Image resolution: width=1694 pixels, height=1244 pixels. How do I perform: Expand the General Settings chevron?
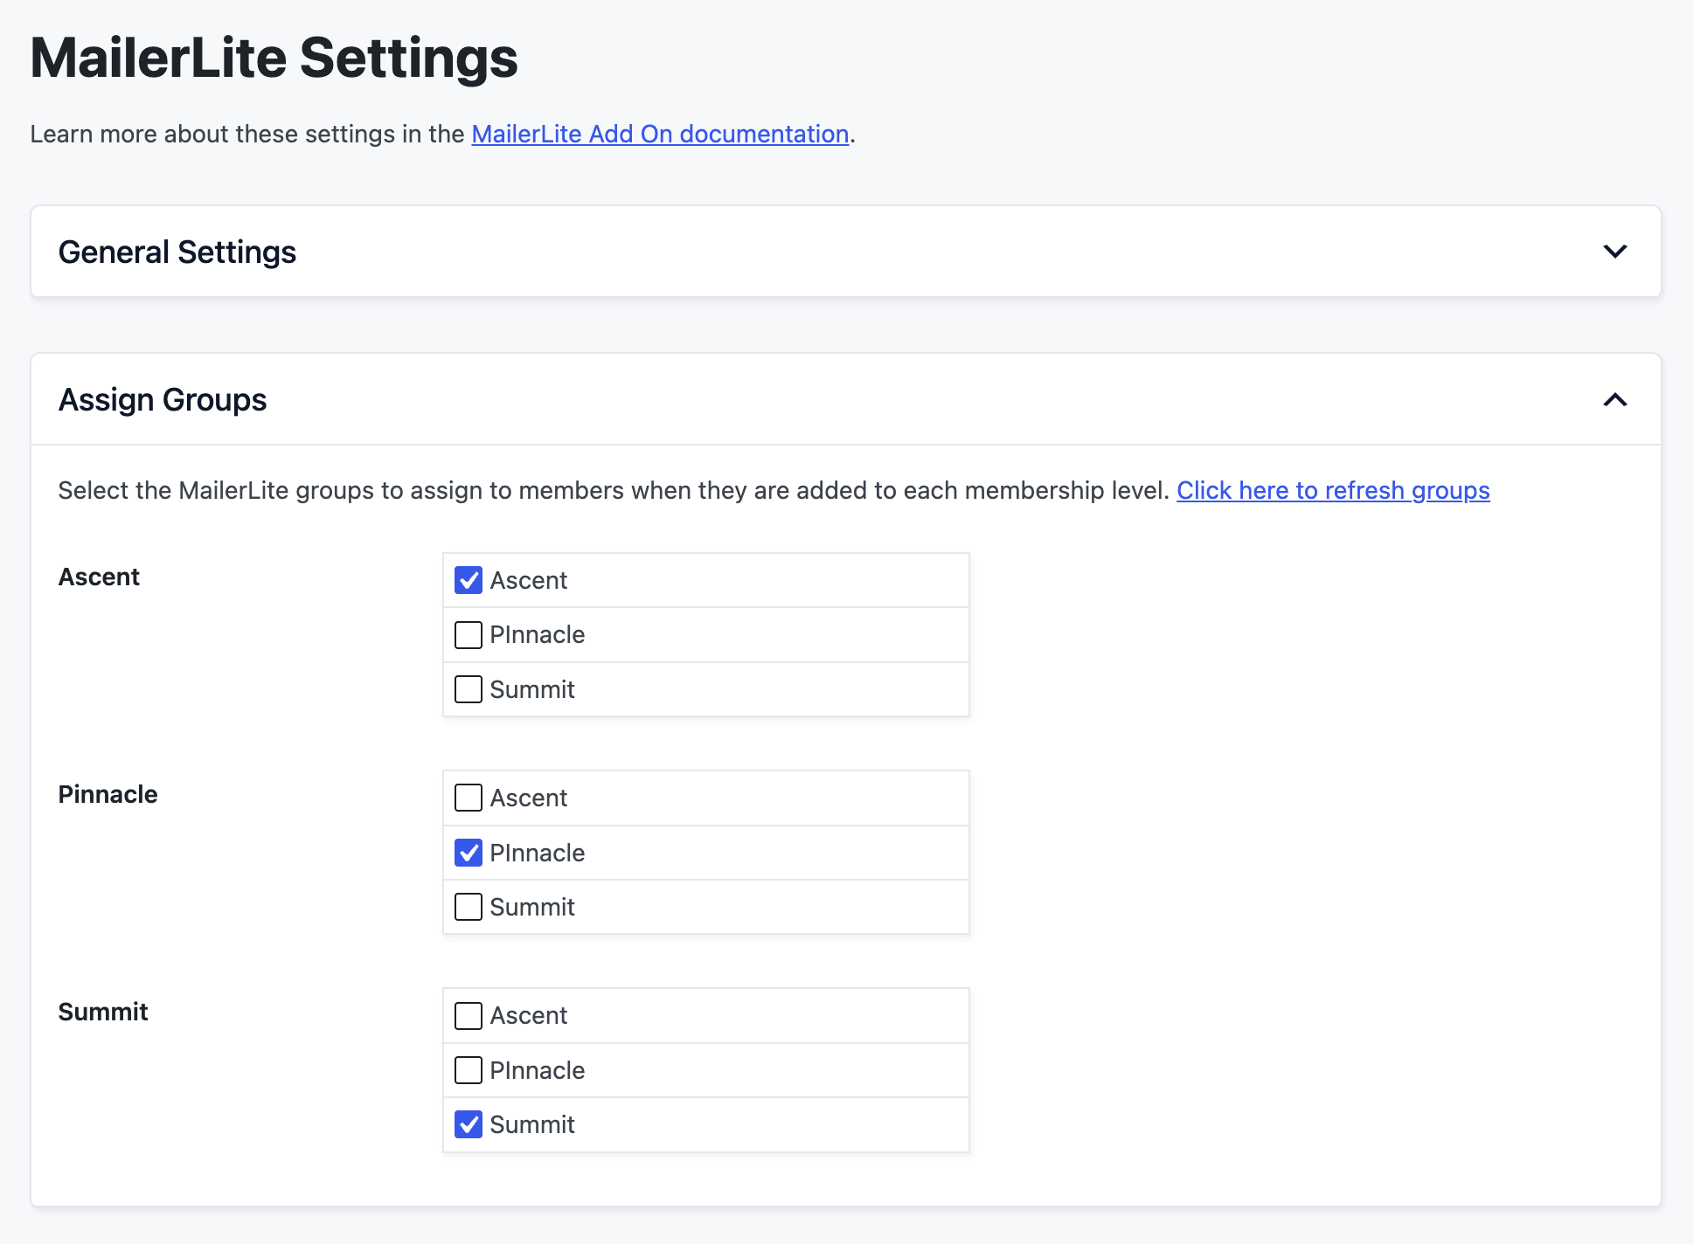coord(1614,252)
